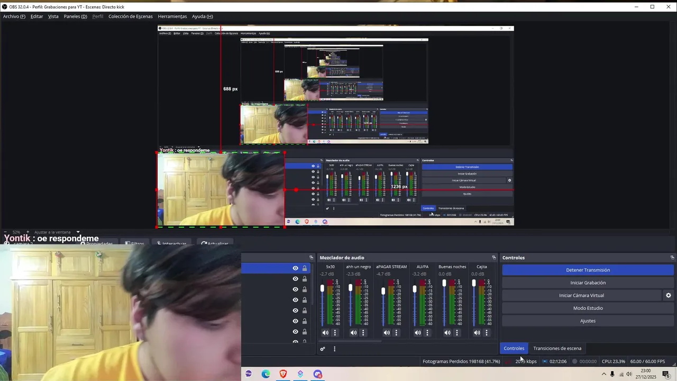Click CPU: 23.3% status text
The width and height of the screenshot is (677, 381).
614,361
